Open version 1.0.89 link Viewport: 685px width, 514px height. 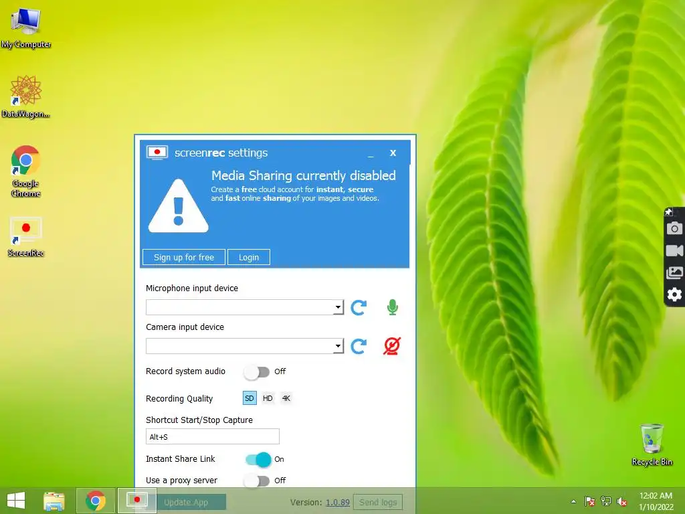point(338,502)
